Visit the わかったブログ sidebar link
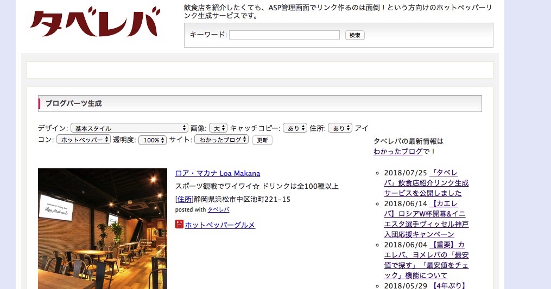551x289 pixels. 397,152
